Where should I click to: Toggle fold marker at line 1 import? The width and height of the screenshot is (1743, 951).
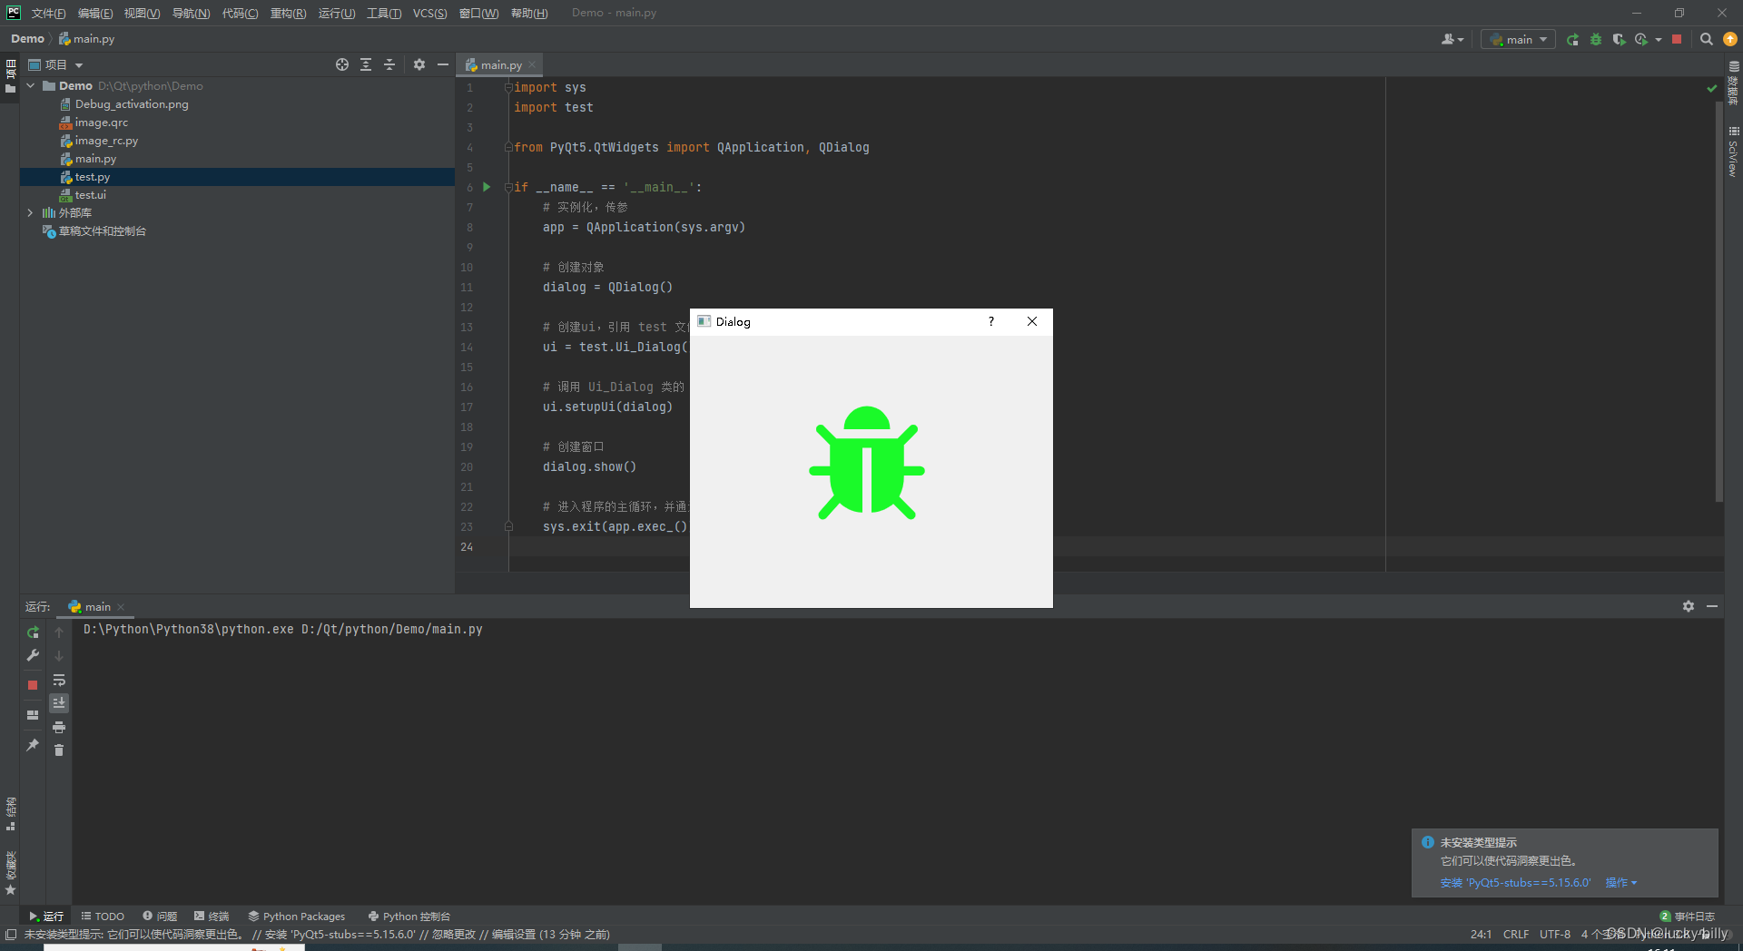(x=508, y=87)
